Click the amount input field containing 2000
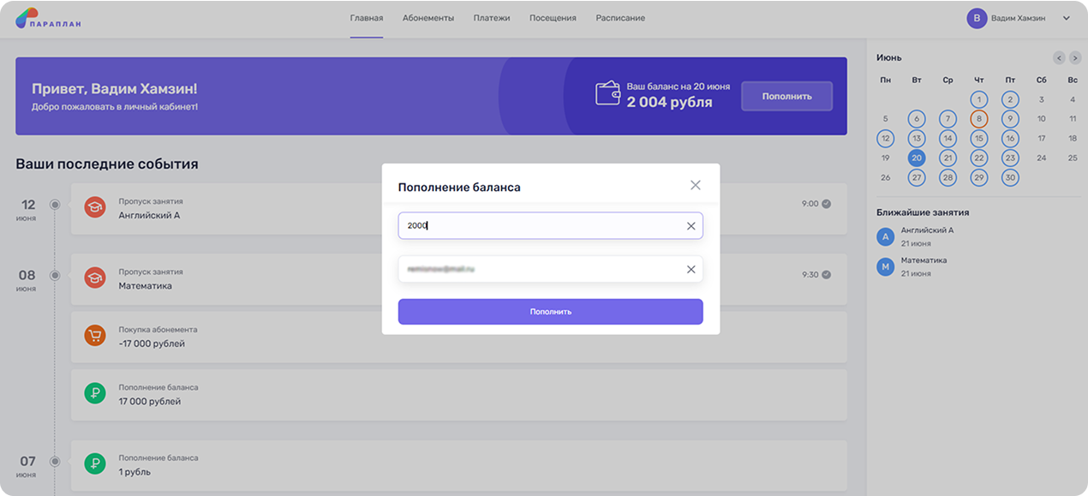This screenshot has height=496, width=1088. (x=540, y=226)
